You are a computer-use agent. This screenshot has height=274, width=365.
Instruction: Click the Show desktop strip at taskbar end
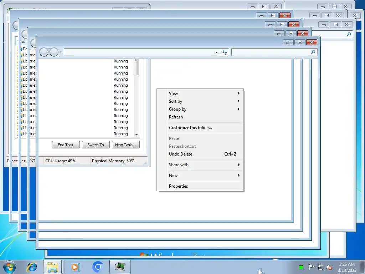pos(363,267)
